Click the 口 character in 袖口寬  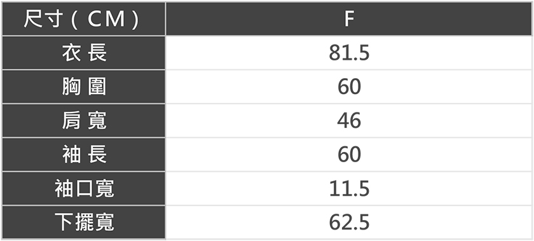[84, 189]
